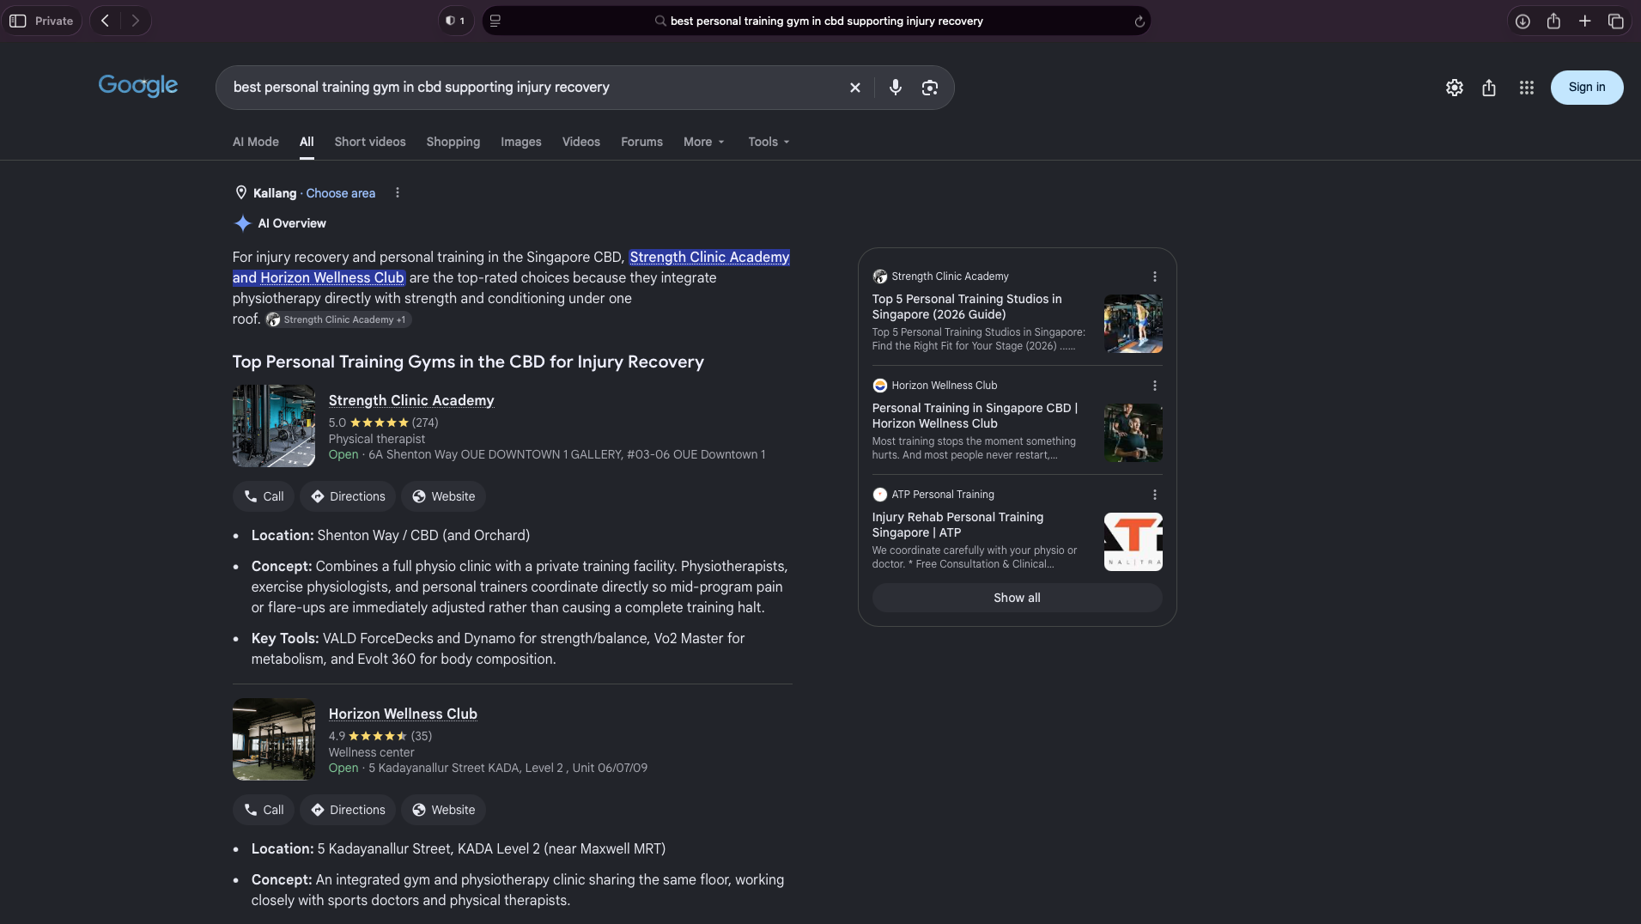Toggle the Safari sidebar icon
The image size is (1641, 924).
pyautogui.click(x=17, y=21)
